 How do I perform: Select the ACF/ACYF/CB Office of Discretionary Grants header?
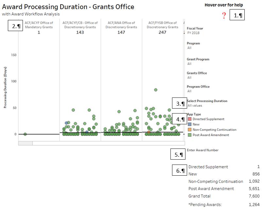click(80, 25)
